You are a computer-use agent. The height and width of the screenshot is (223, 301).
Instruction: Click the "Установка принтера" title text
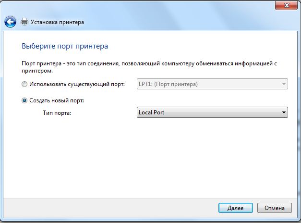coord(57,22)
